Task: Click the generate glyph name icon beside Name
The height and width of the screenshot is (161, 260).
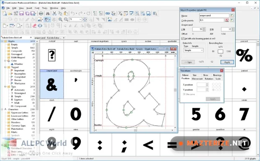Action: point(232,16)
